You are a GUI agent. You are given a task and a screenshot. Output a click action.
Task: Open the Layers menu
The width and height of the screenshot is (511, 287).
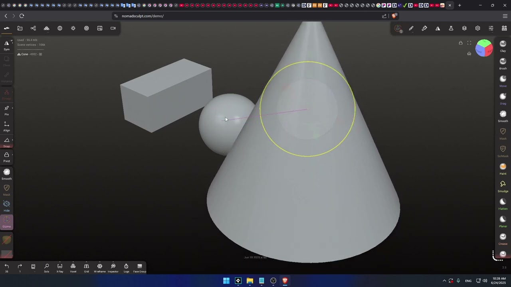(x=464, y=28)
